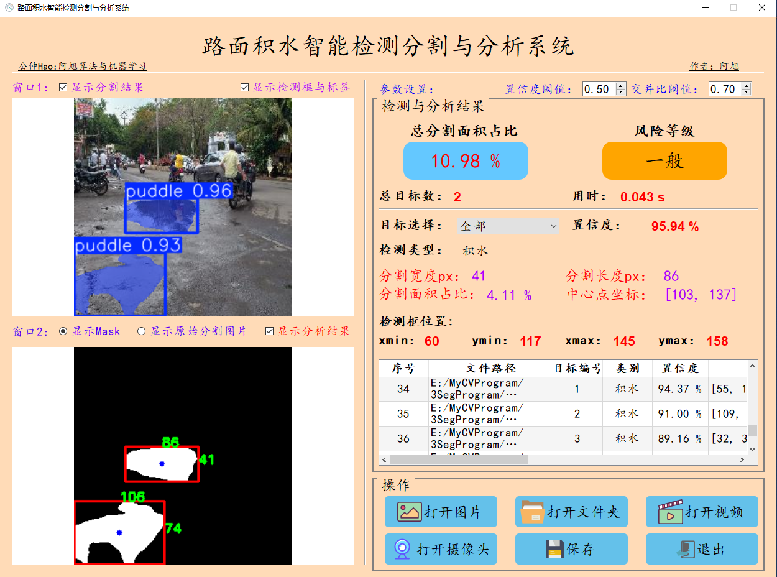The width and height of the screenshot is (777, 577).
Task: Click the segmentation area ratio value 4.11 %
Action: (x=509, y=295)
